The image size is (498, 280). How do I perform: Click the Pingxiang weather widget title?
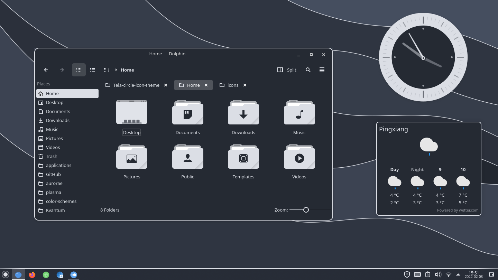click(394, 129)
